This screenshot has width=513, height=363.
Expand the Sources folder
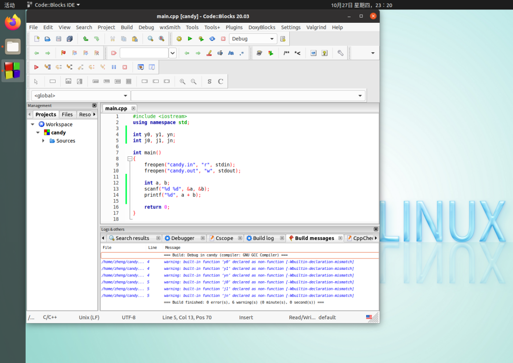(x=43, y=141)
